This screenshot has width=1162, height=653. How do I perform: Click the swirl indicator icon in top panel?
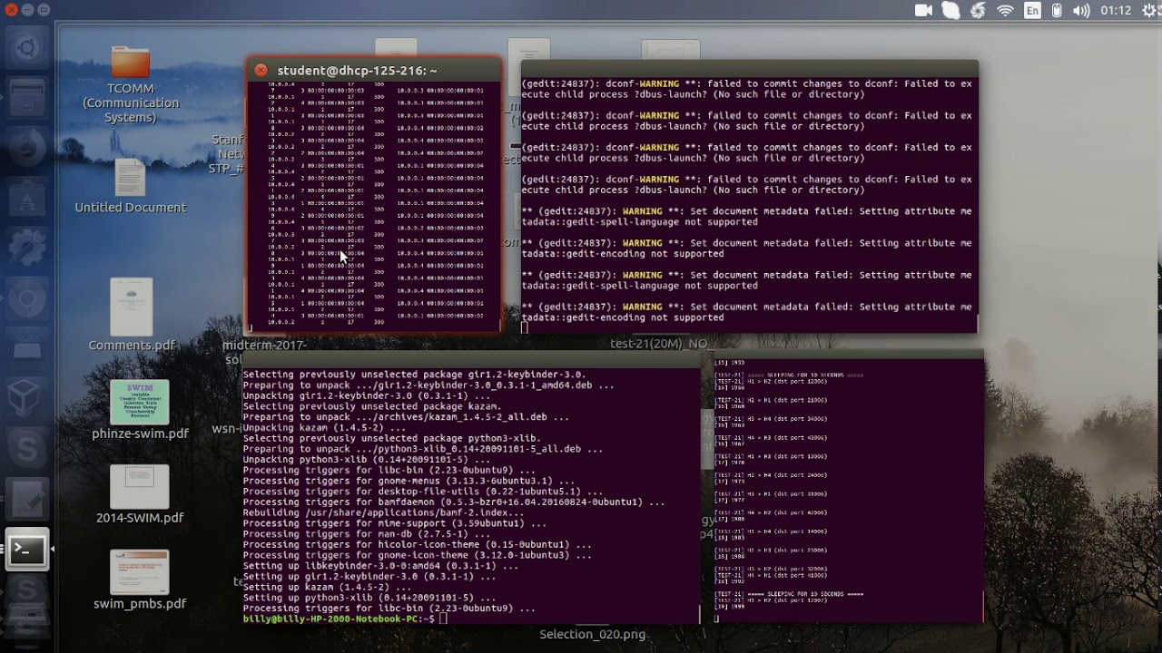pyautogui.click(x=978, y=11)
